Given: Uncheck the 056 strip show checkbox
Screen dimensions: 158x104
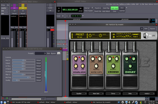Looking at the screenshot, I should pyautogui.click(x=9, y=11).
